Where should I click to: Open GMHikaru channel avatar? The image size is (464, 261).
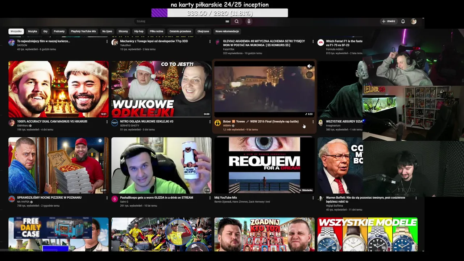click(x=12, y=123)
